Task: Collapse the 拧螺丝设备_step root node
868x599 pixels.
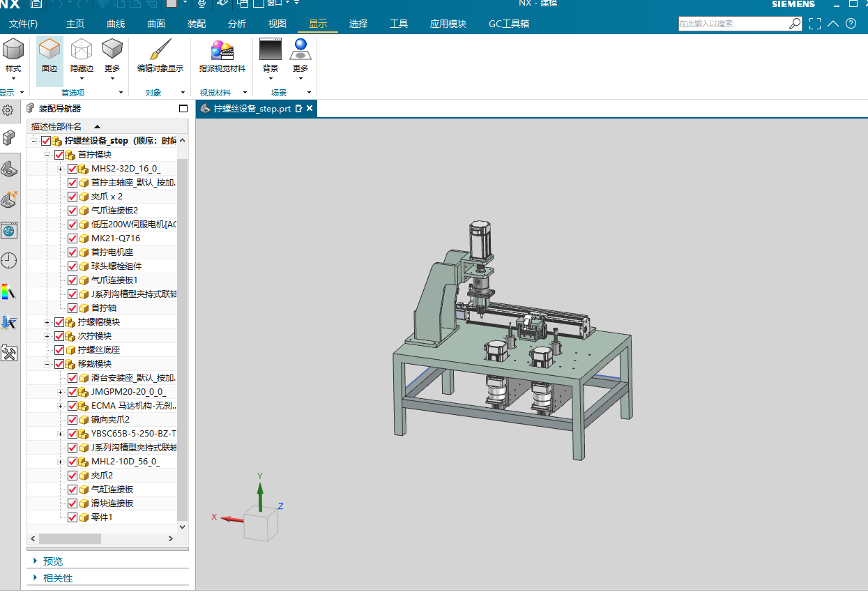Action: tap(33, 141)
